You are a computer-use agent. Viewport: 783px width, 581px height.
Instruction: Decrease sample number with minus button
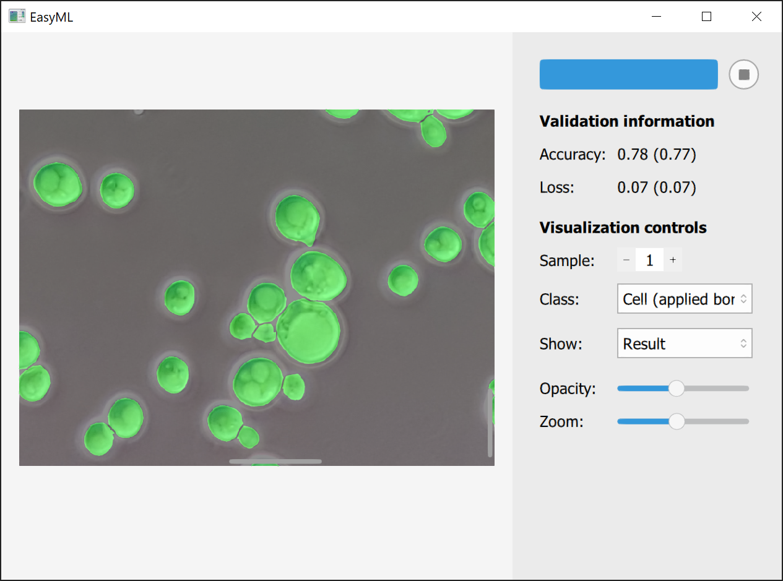[x=626, y=260]
